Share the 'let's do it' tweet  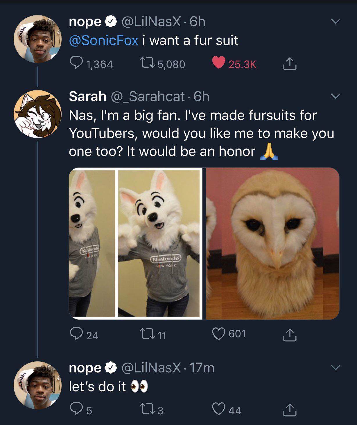click(290, 410)
